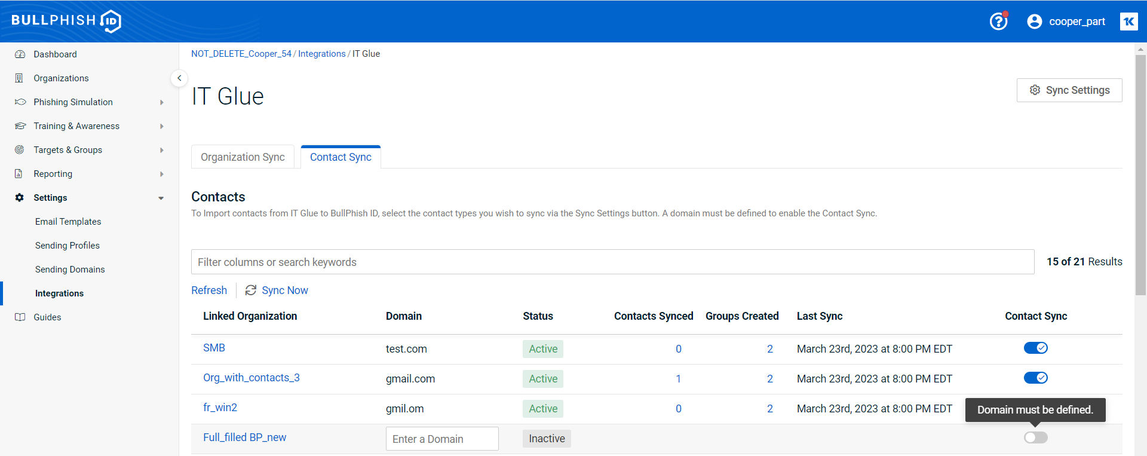1147x456 pixels.
Task: Click the Contacts Synced column header
Action: 654,316
